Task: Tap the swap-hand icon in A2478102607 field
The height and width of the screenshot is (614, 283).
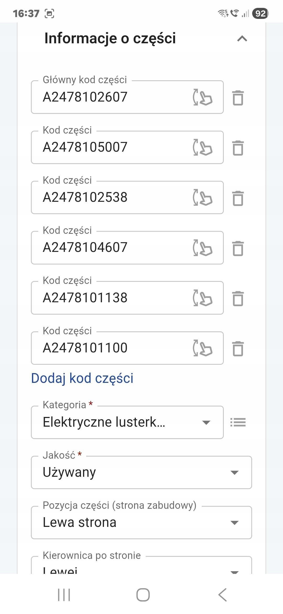Action: click(x=203, y=97)
